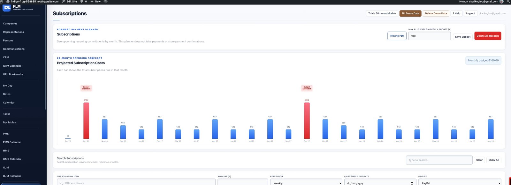Click the May 27 €87 bar
The height and width of the screenshot is (185, 511).
point(215,129)
